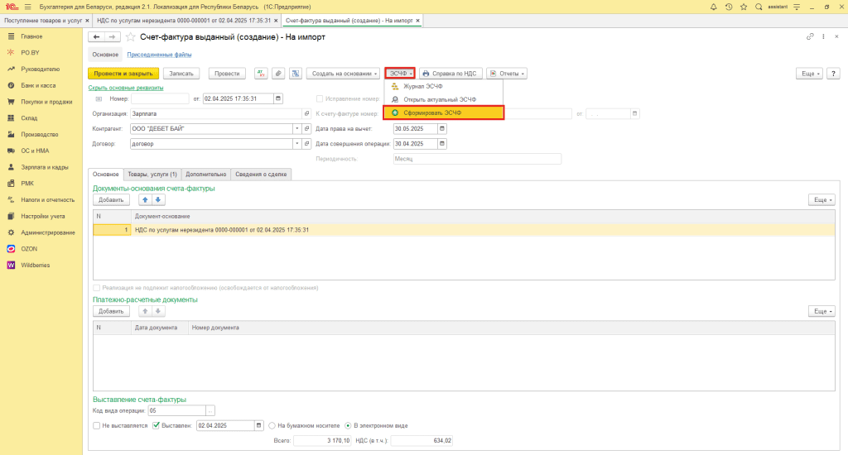Image resolution: width=848 pixels, height=455 pixels.
Task: Open Договор record in new window
Action: point(306,144)
